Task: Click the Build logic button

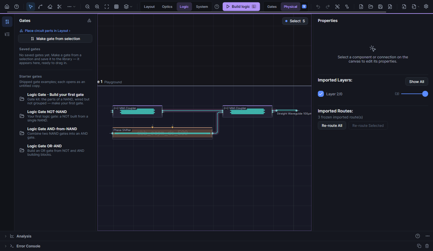Action: [241, 7]
